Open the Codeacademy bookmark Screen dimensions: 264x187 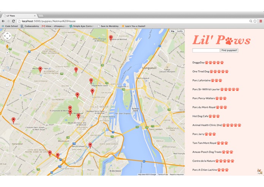(x=30, y=26)
